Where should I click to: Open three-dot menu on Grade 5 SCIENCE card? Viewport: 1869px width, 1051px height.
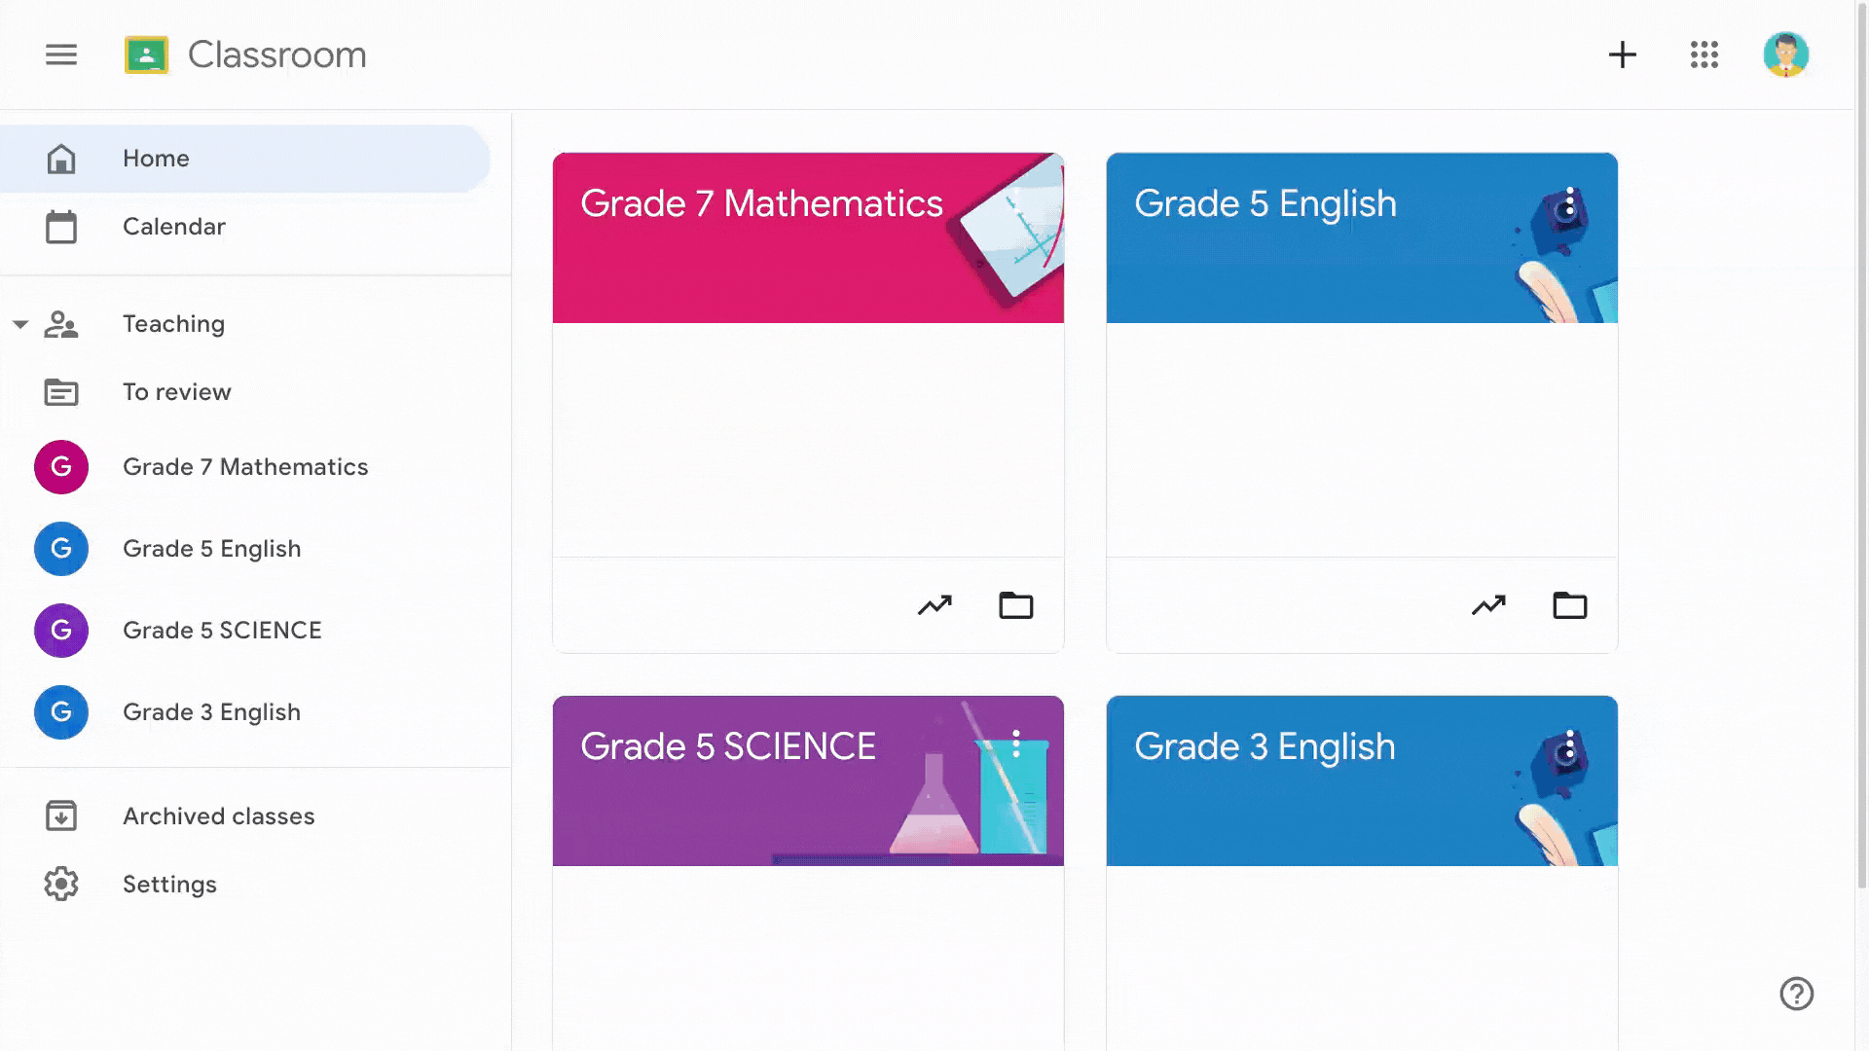click(1015, 744)
